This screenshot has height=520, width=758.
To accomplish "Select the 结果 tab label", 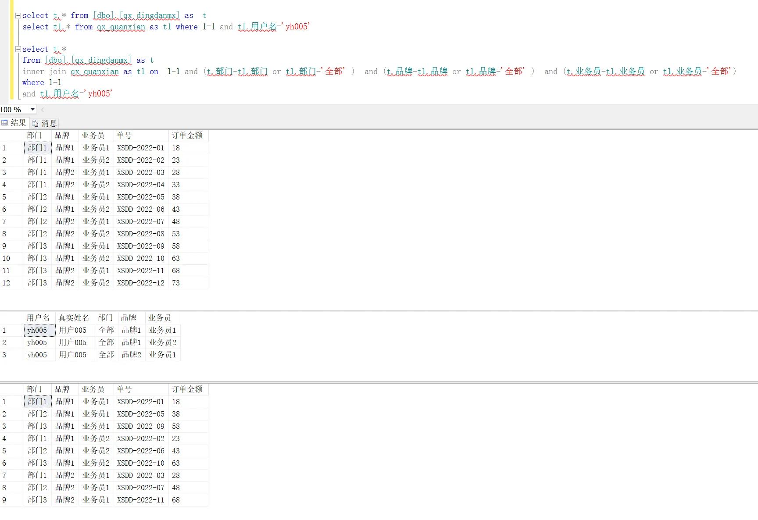I will [18, 123].
